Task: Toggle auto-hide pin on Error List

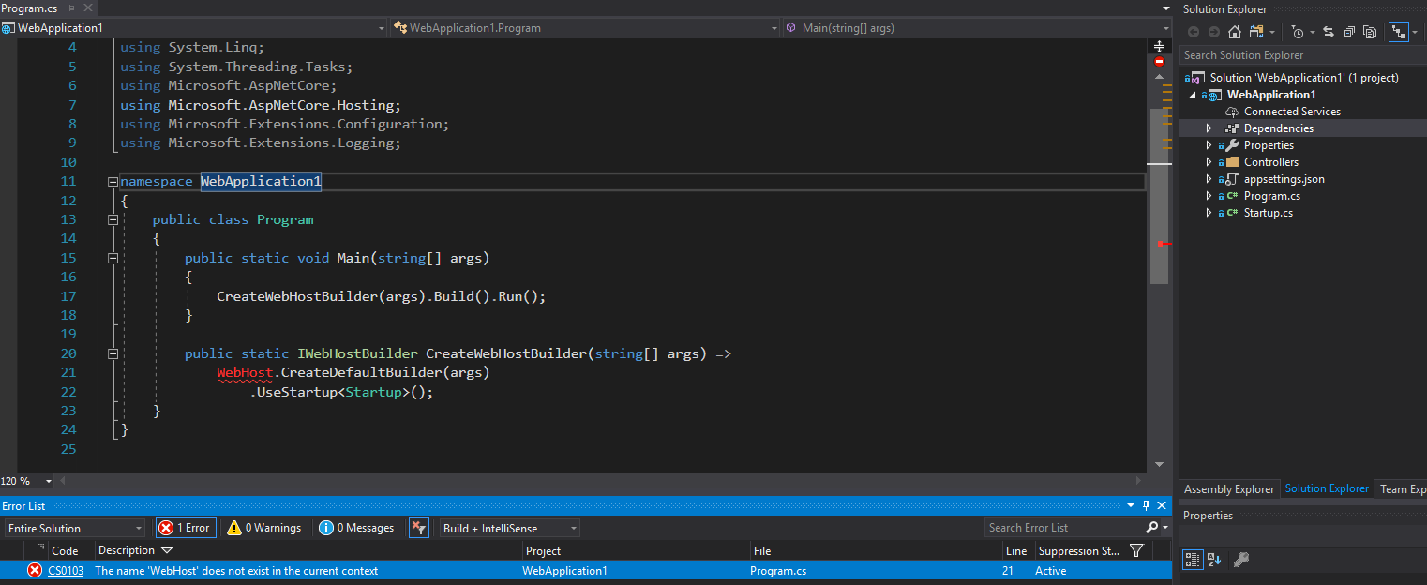Action: click(x=1146, y=505)
